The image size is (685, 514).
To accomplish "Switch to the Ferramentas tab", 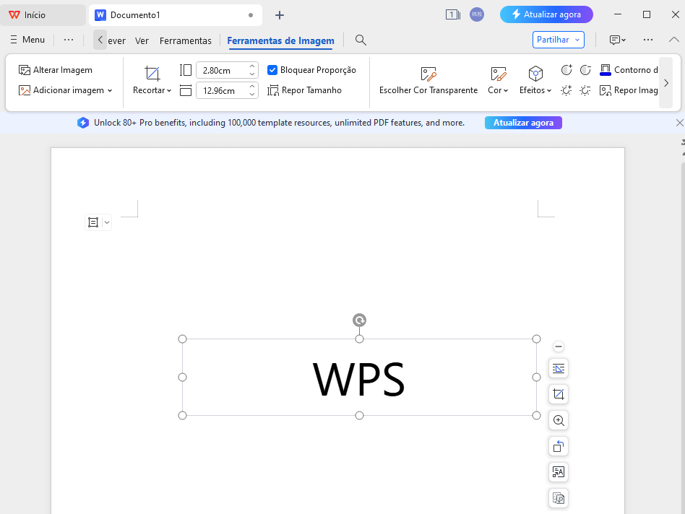I will point(185,40).
